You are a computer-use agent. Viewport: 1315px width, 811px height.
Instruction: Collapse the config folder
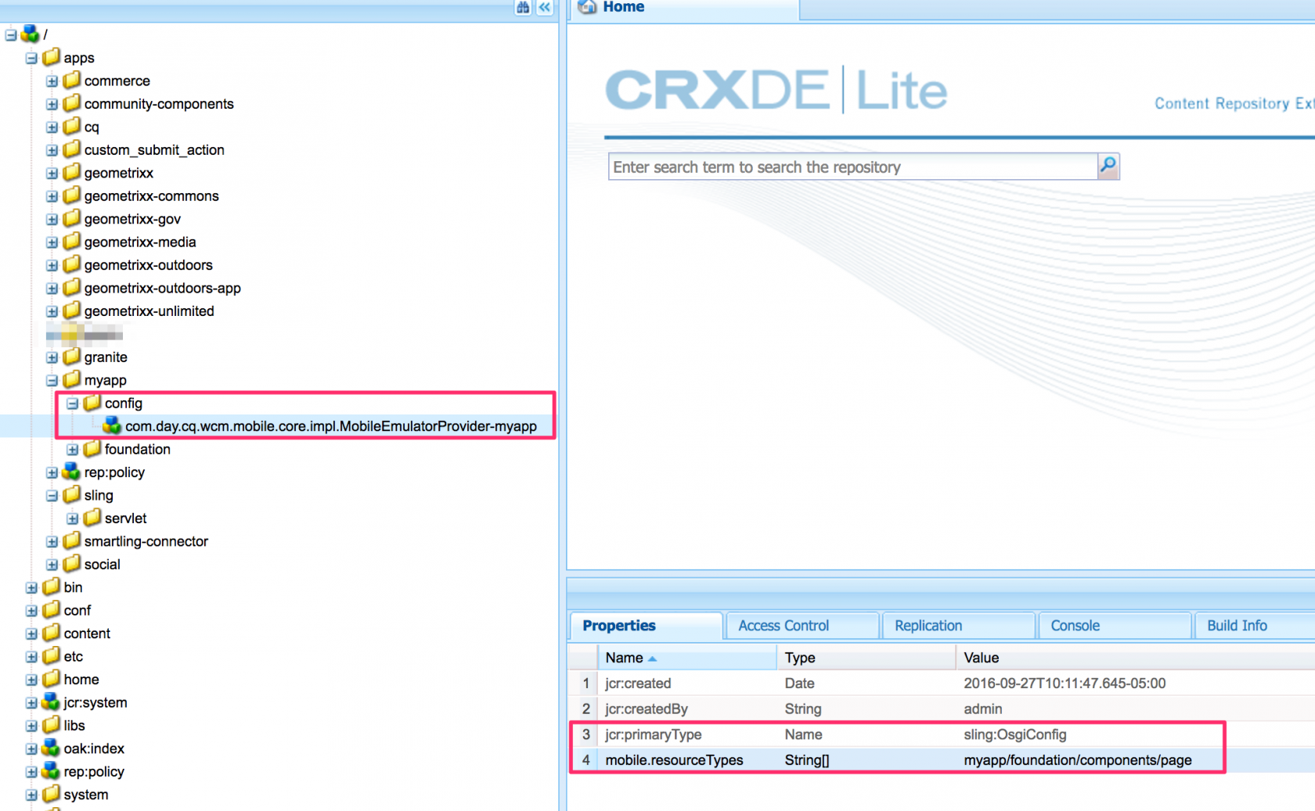[x=72, y=404]
